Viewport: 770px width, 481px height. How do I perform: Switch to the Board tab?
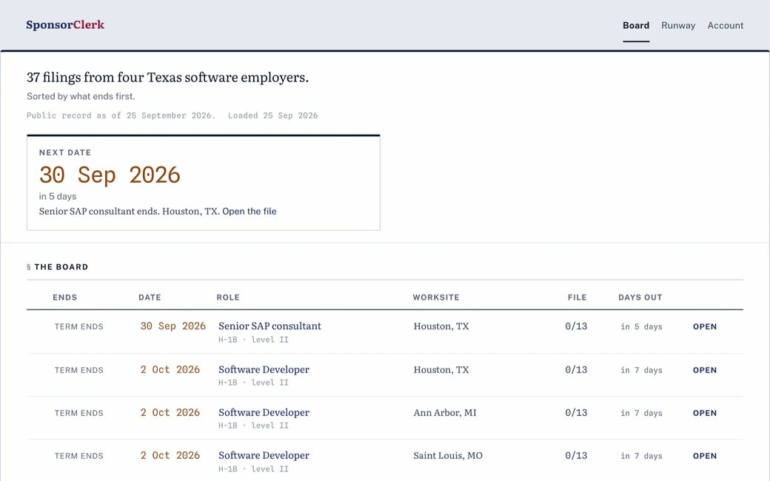[636, 25]
